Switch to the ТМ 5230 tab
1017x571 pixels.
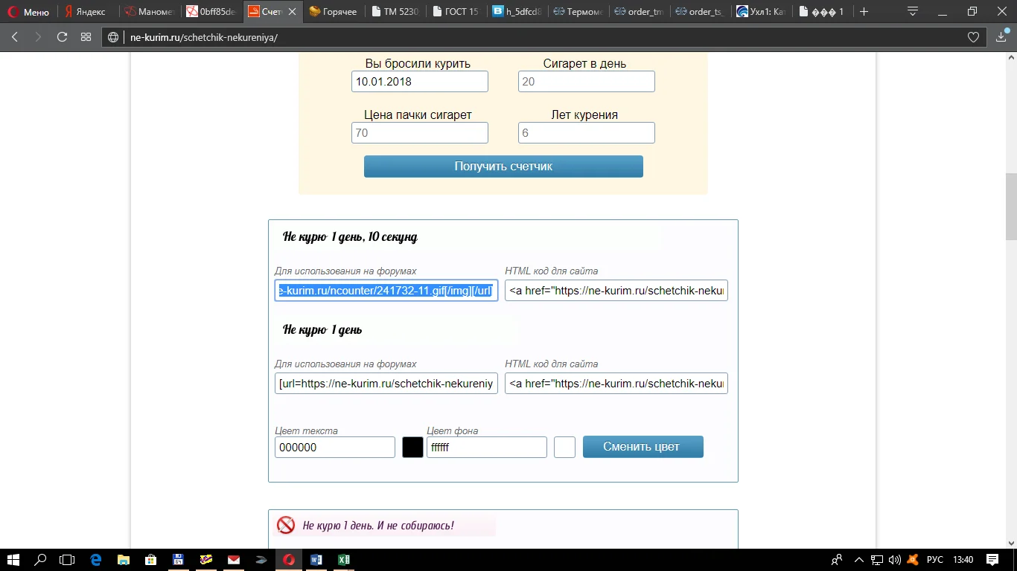click(395, 12)
